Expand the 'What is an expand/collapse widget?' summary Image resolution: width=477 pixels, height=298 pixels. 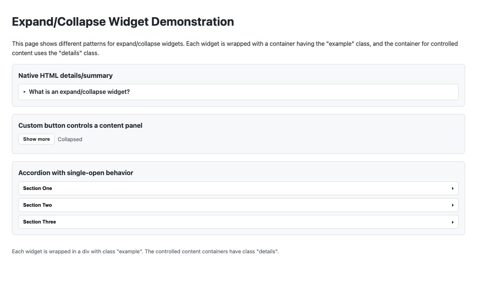coord(79,92)
